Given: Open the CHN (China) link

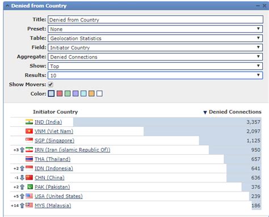Looking at the screenshot, I should pyautogui.click(x=49, y=177).
